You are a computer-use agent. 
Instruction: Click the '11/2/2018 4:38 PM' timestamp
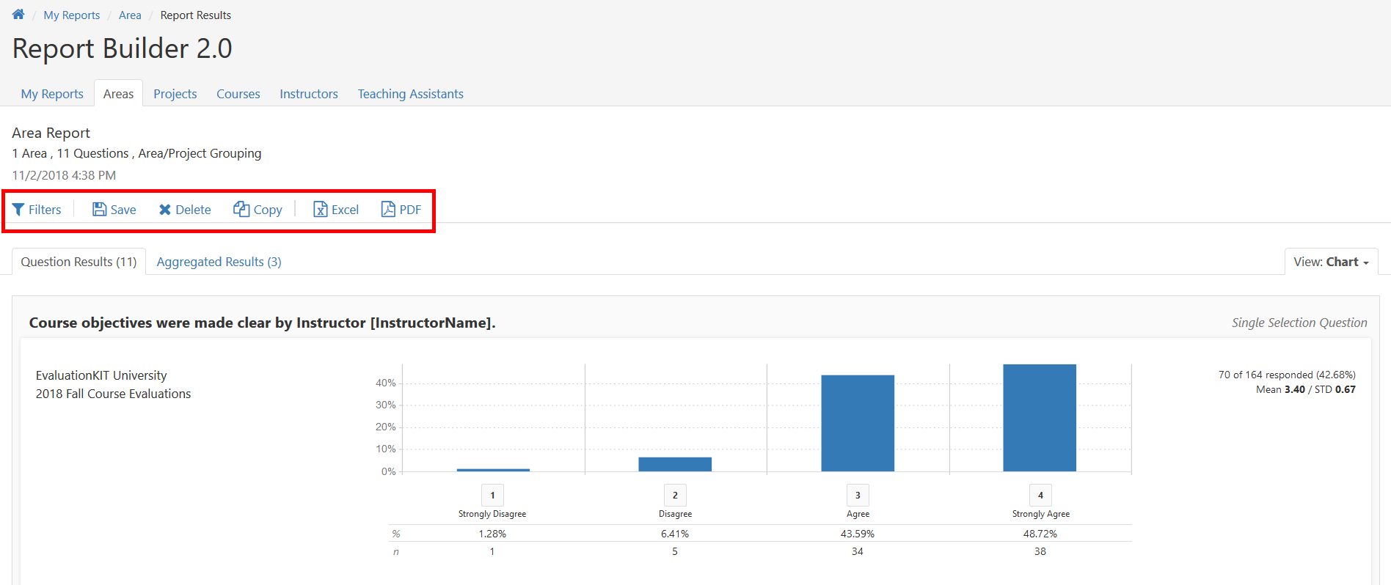tap(64, 175)
